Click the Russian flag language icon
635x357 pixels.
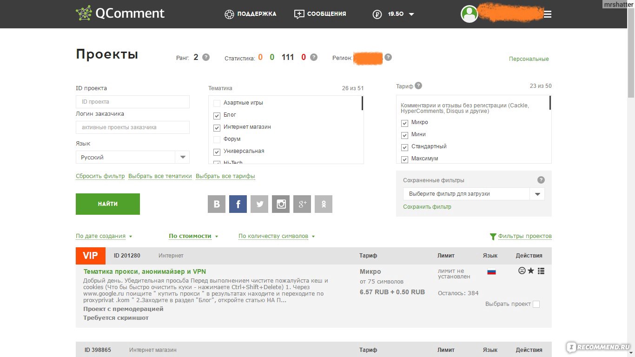point(491,271)
